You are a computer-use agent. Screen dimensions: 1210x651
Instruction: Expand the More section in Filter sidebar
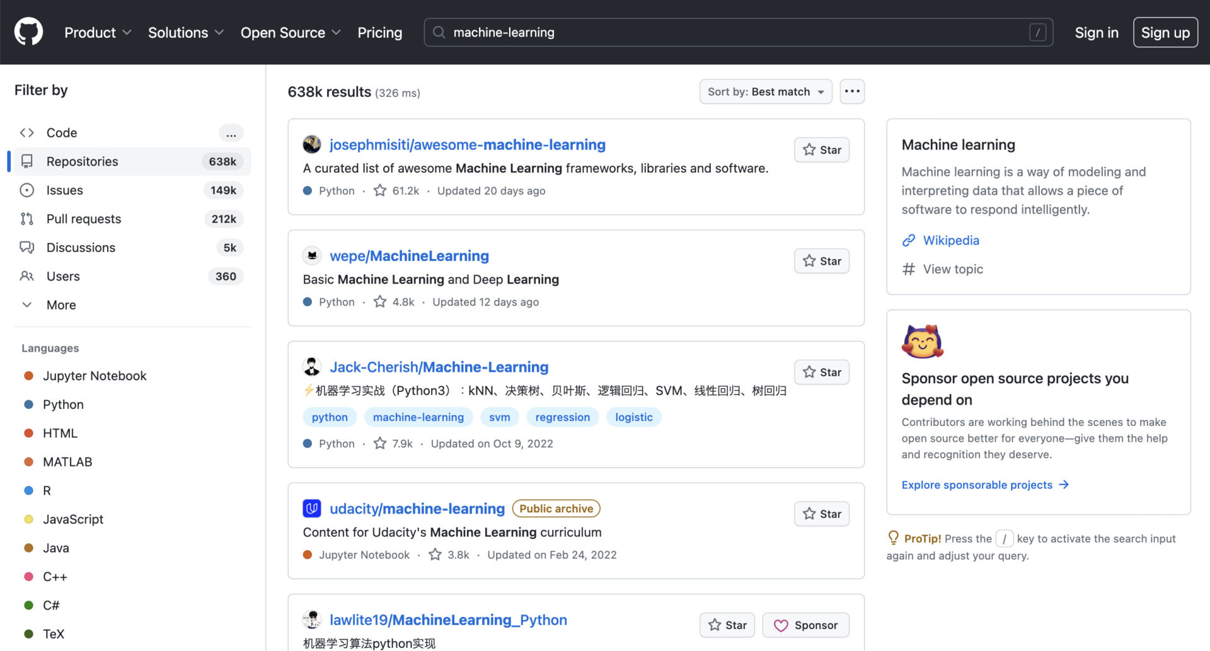(60, 305)
